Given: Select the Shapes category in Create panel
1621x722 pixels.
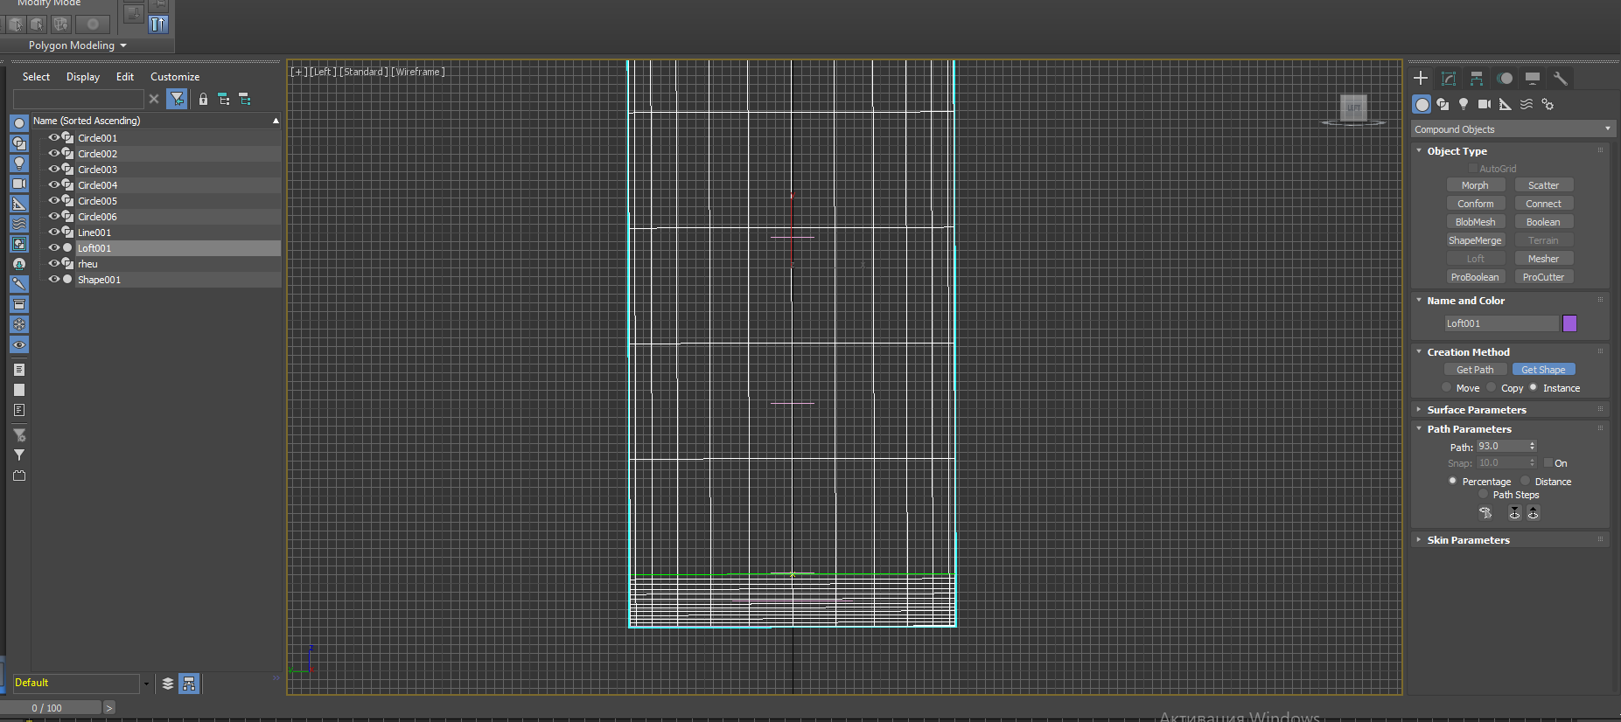Looking at the screenshot, I should pos(1443,104).
